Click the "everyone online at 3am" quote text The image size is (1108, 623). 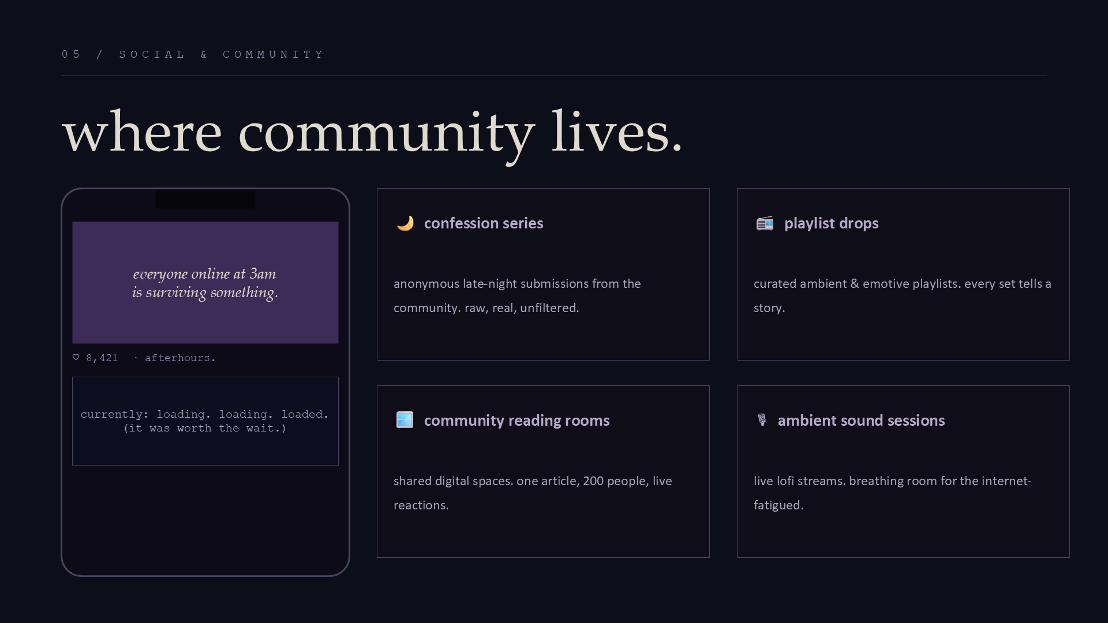point(204,273)
